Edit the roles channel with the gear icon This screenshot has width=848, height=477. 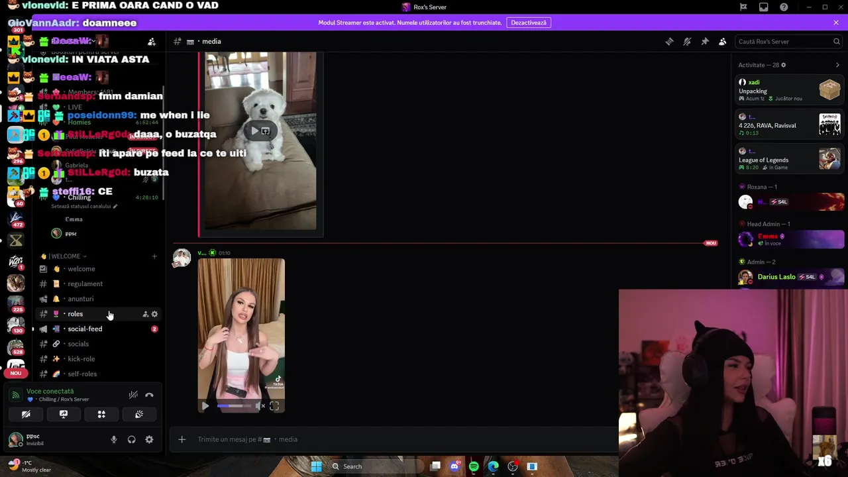click(x=155, y=314)
